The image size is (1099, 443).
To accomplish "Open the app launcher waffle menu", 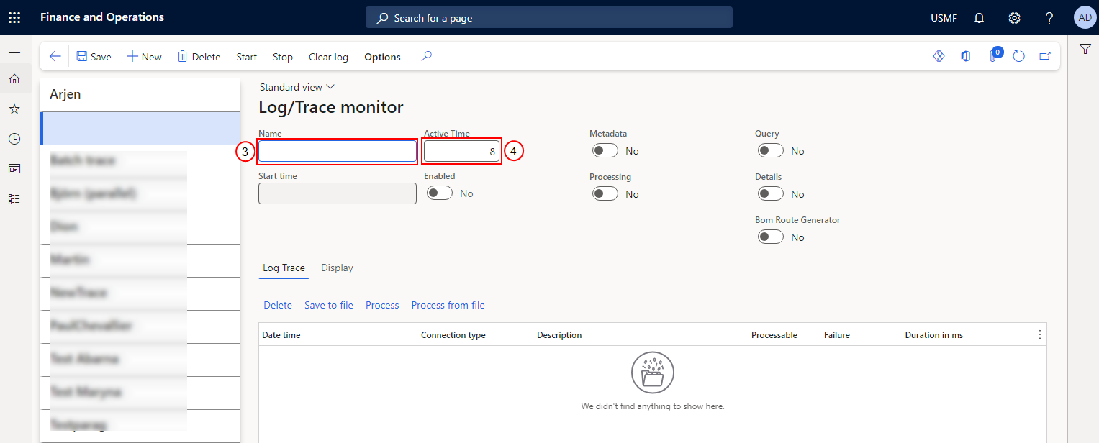I will 14,17.
